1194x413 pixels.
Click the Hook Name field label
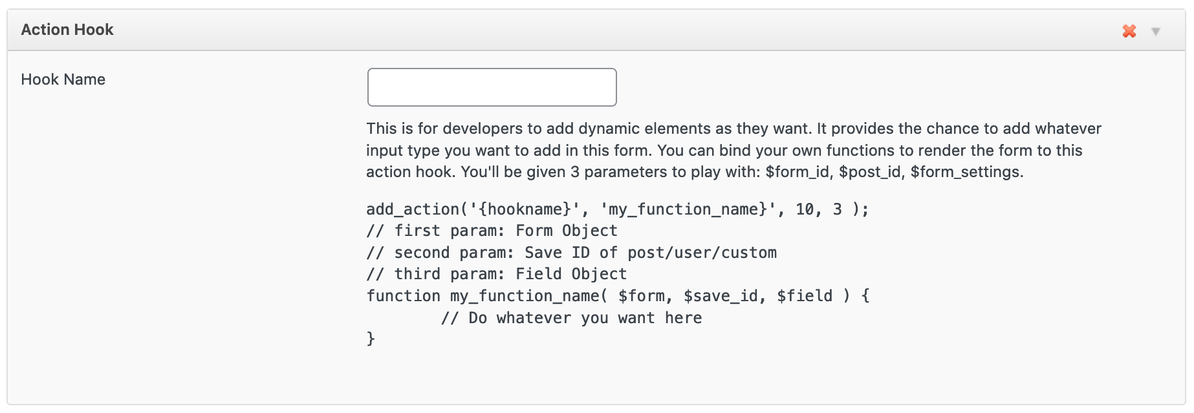63,79
